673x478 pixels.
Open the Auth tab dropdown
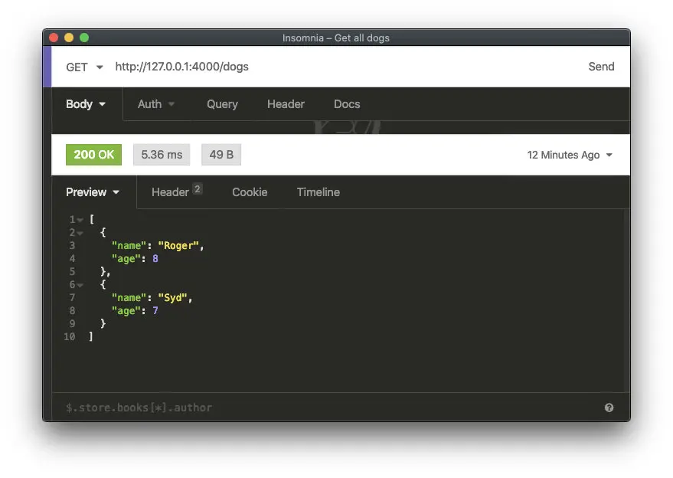pyautogui.click(x=155, y=104)
